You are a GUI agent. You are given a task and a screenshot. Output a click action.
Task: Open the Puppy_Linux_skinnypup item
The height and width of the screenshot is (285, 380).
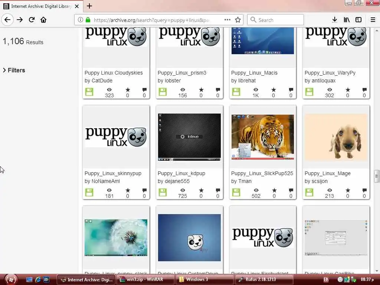coord(113,174)
